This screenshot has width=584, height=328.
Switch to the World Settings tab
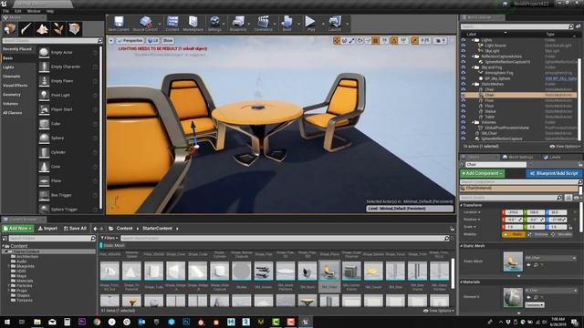point(517,158)
